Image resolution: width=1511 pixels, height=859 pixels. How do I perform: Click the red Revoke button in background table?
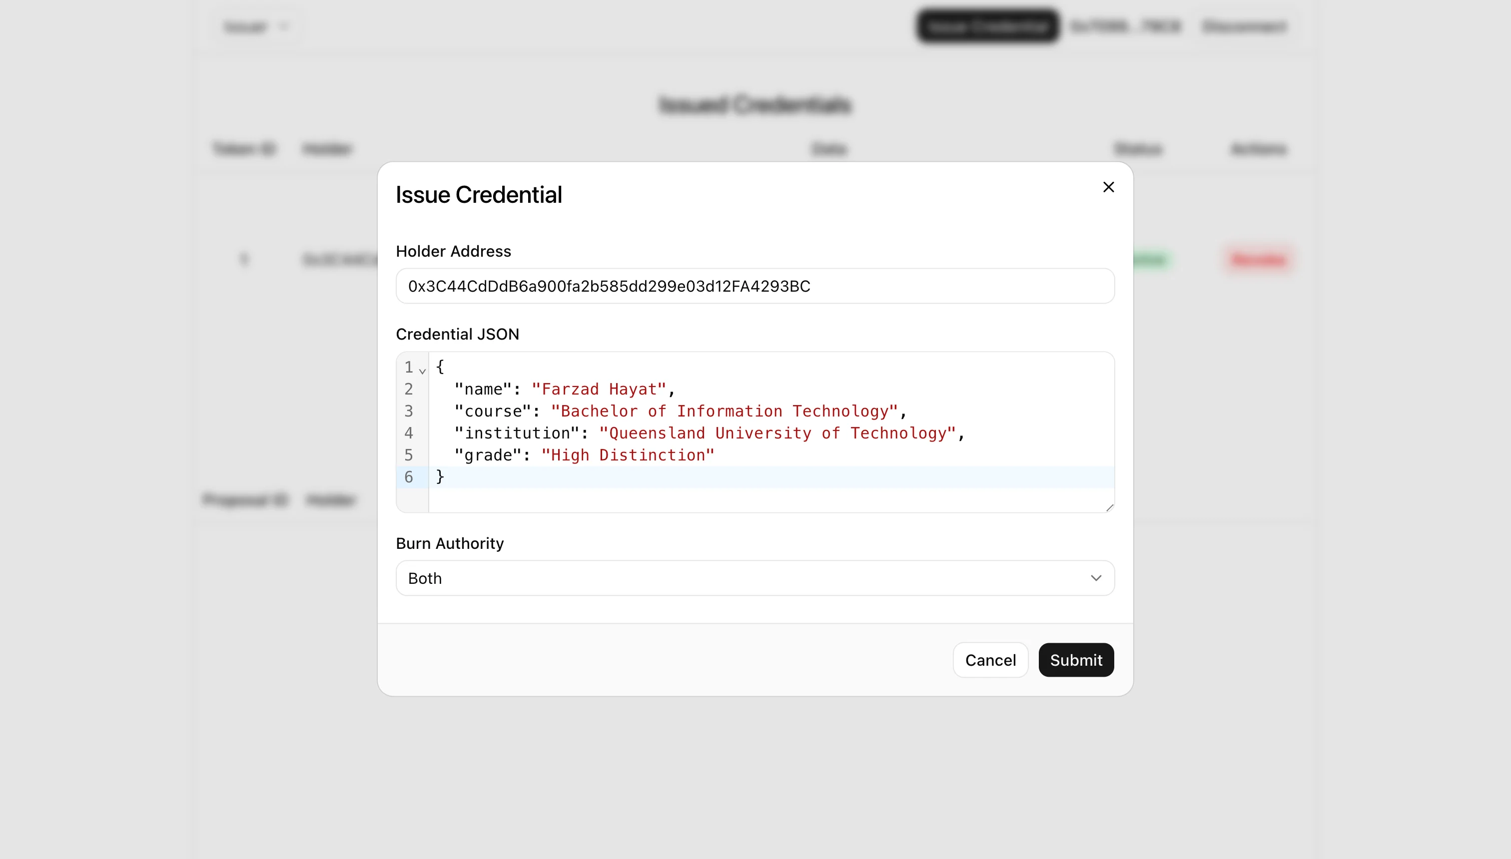coord(1258,260)
